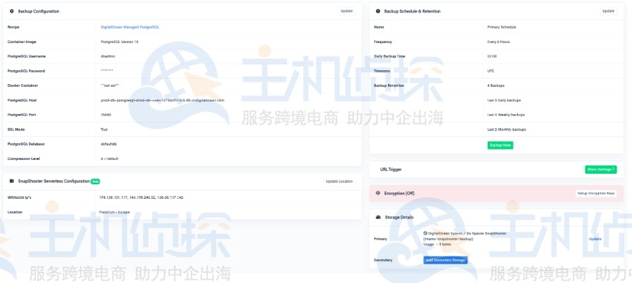
Task: Click the PostgreSQL Username value 'doadmin'
Action: (108, 56)
